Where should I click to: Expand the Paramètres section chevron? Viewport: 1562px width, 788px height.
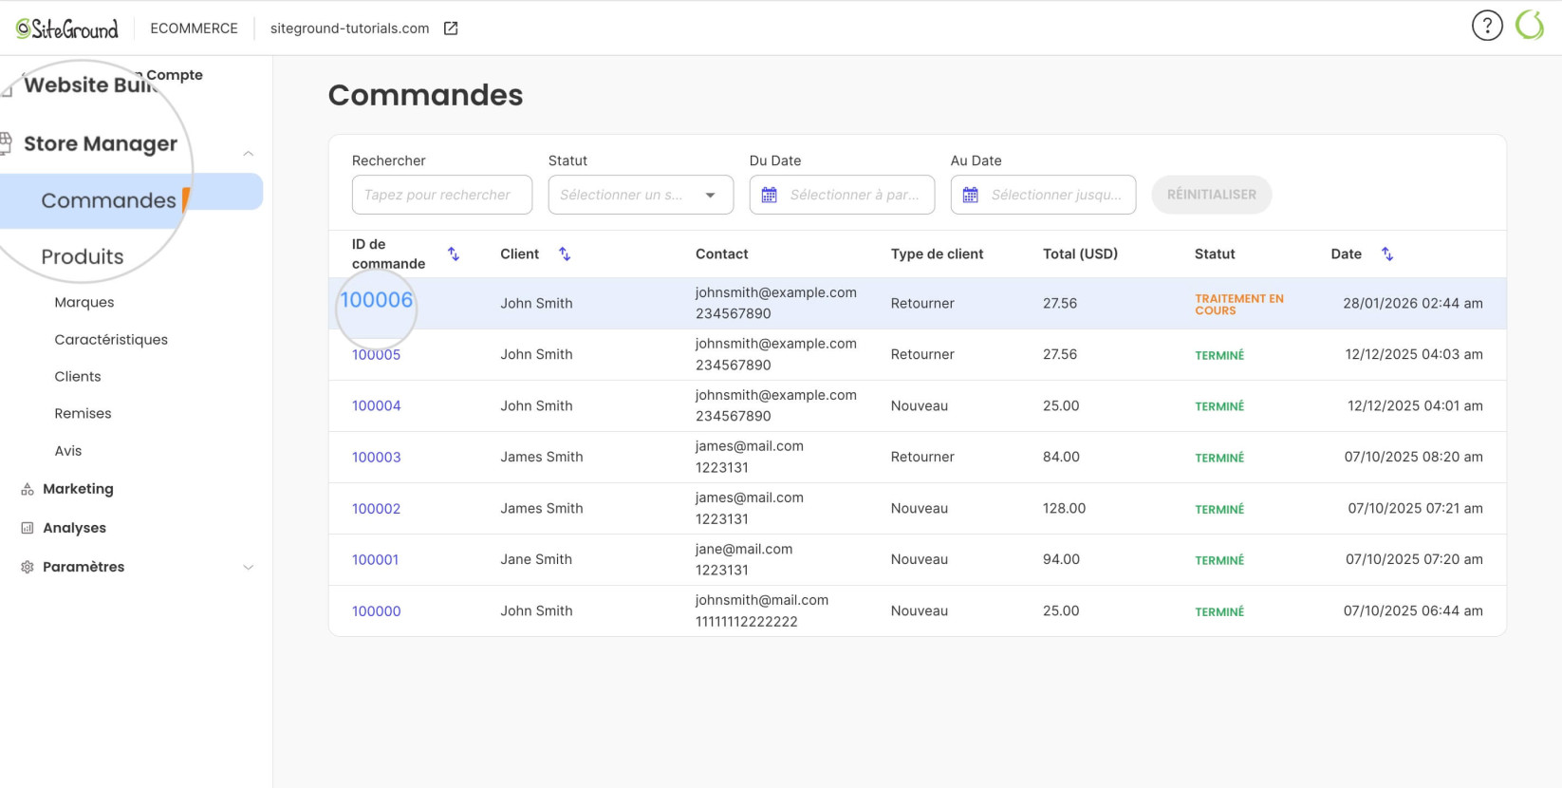248,568
